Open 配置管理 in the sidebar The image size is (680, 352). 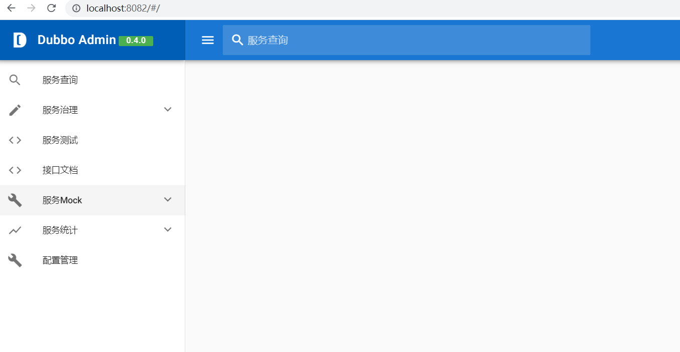(92, 260)
